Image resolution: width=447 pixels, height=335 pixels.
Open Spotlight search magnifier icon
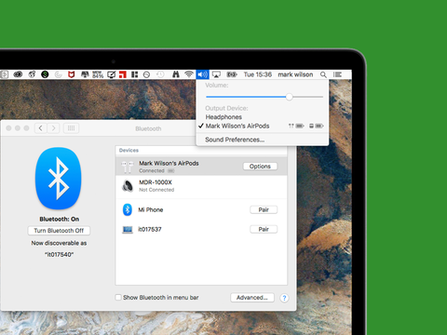[323, 74]
